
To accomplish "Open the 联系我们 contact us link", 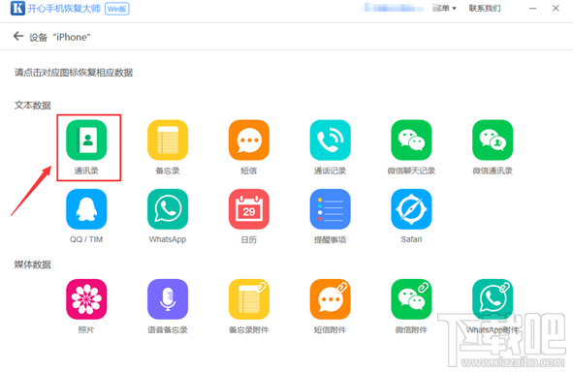I will coord(485,8).
